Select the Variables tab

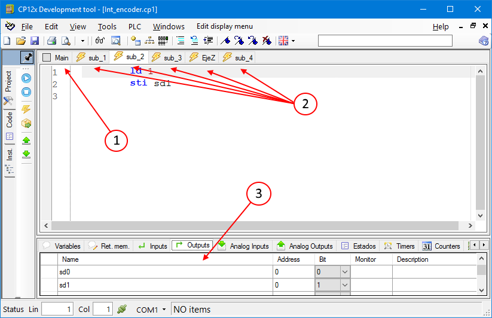tap(62, 246)
